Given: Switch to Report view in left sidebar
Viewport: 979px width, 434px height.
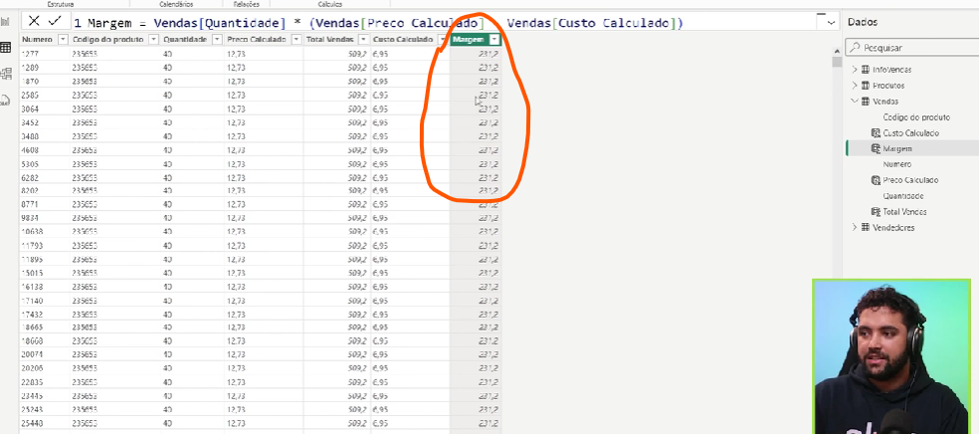Looking at the screenshot, I should coord(6,23).
